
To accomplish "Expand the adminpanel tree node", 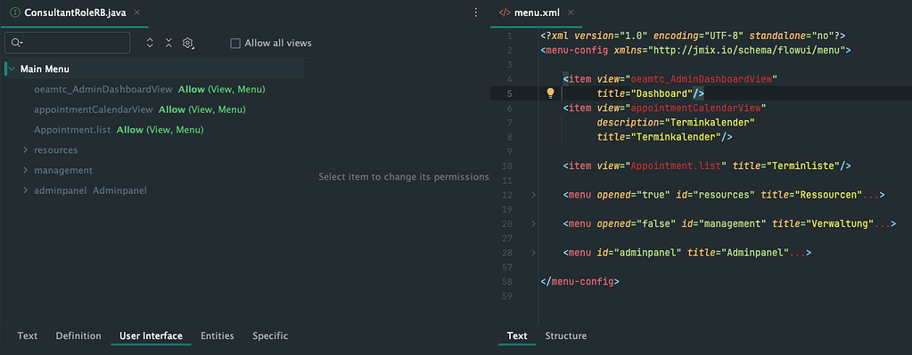I will 25,190.
